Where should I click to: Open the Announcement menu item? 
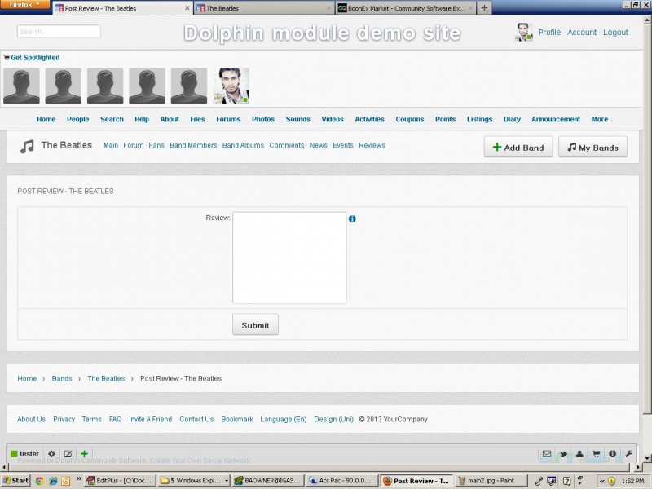556,119
